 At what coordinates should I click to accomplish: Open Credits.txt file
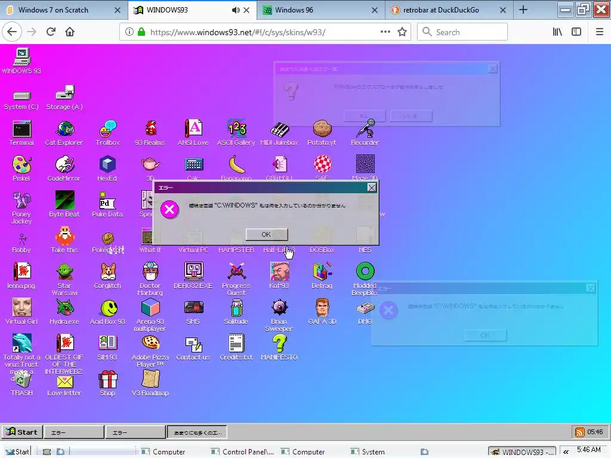click(236, 347)
